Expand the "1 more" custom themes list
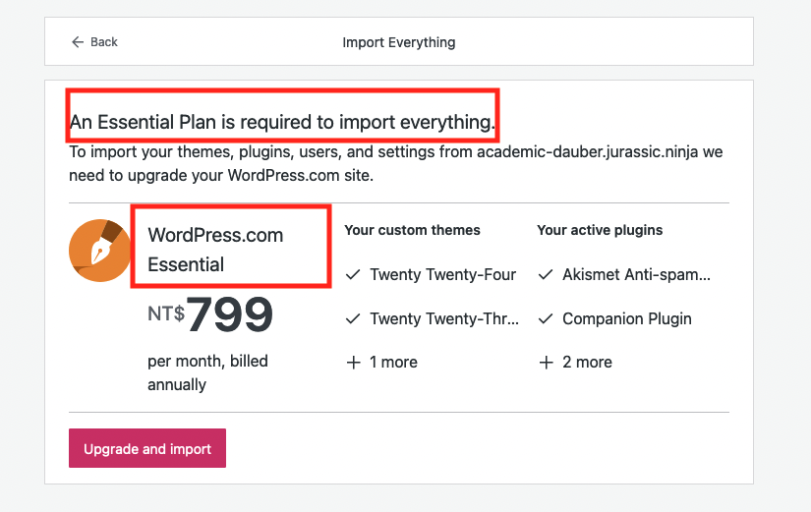 point(393,363)
